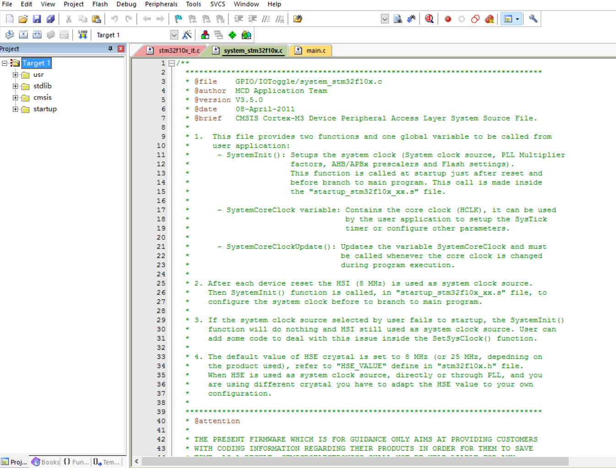Viewport: 616px width, 468px height.
Task: Select the startup folder label
Action: 45,109
